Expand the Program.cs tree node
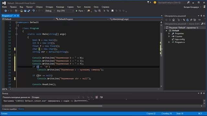207x116 pixels. coord(169,42)
